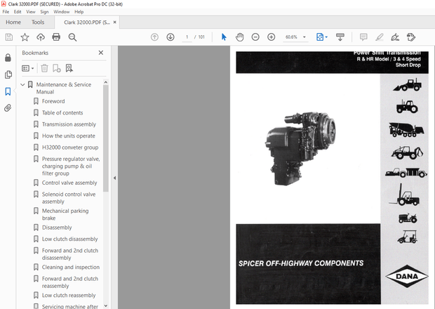Switch to the Home tab
Image resolution: width=435 pixels, height=309 pixels.
coord(13,22)
